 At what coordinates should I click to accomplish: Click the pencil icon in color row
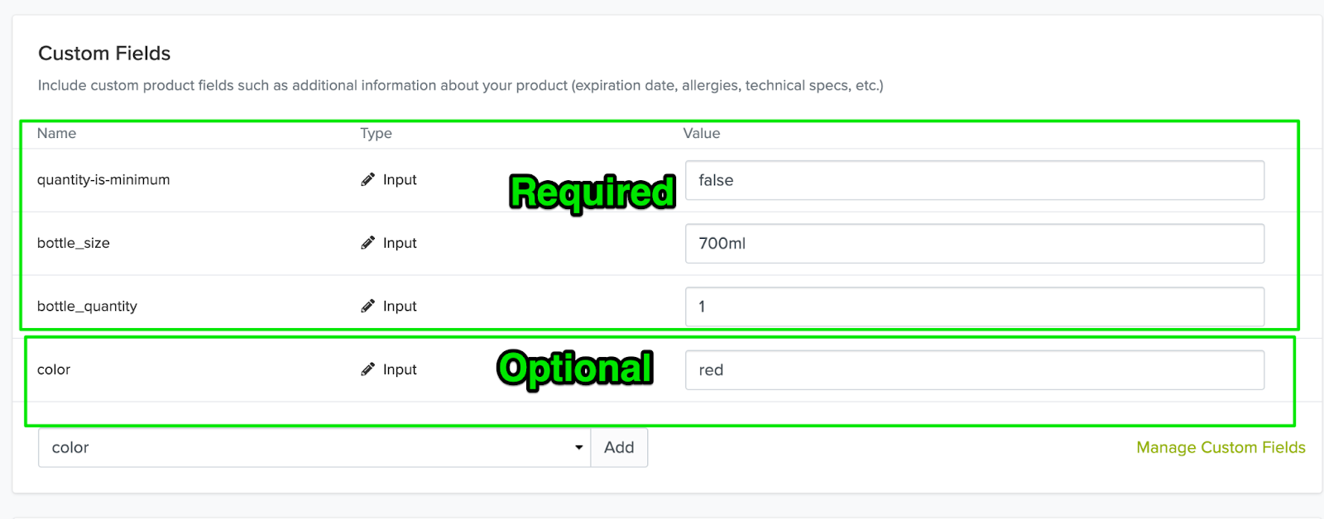point(368,369)
